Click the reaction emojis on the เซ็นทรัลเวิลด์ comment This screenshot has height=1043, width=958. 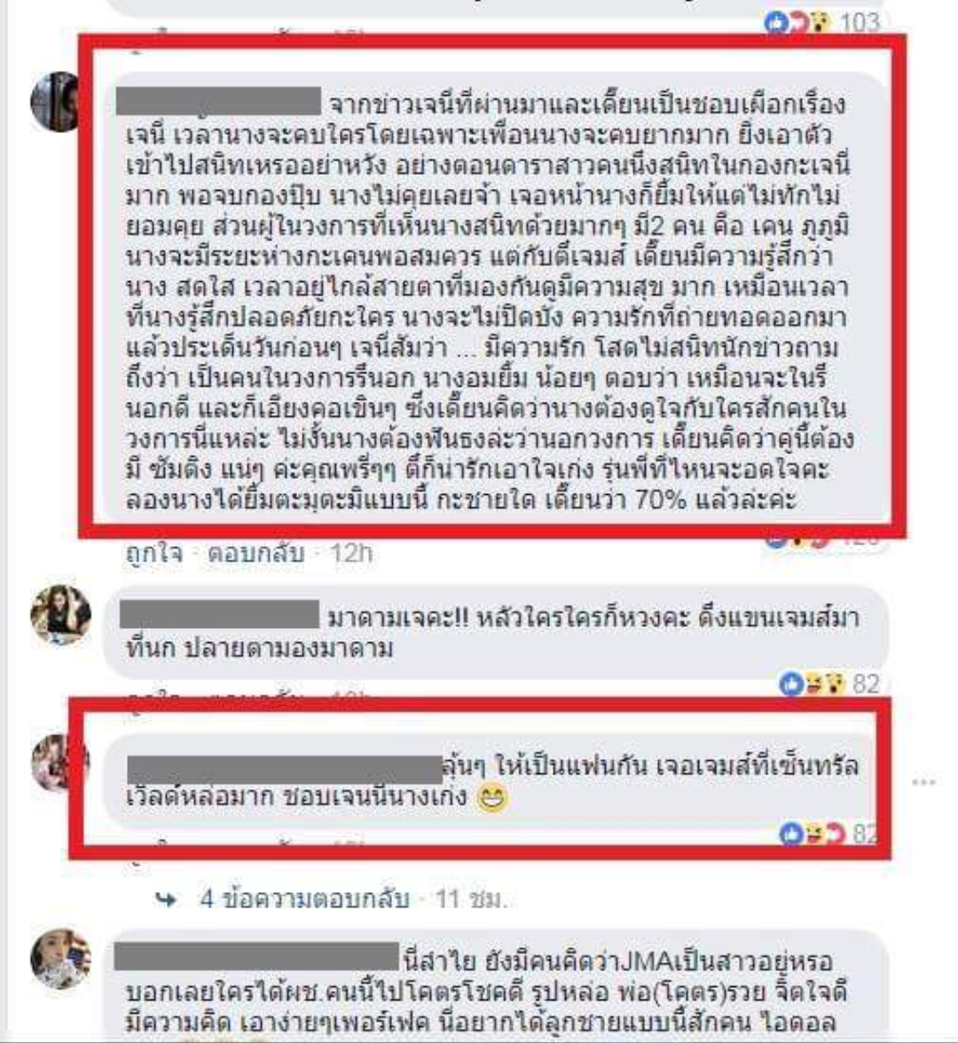click(813, 834)
